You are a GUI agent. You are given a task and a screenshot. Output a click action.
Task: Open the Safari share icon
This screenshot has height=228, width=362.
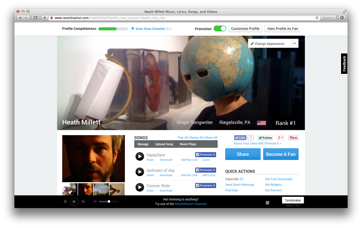click(35, 18)
